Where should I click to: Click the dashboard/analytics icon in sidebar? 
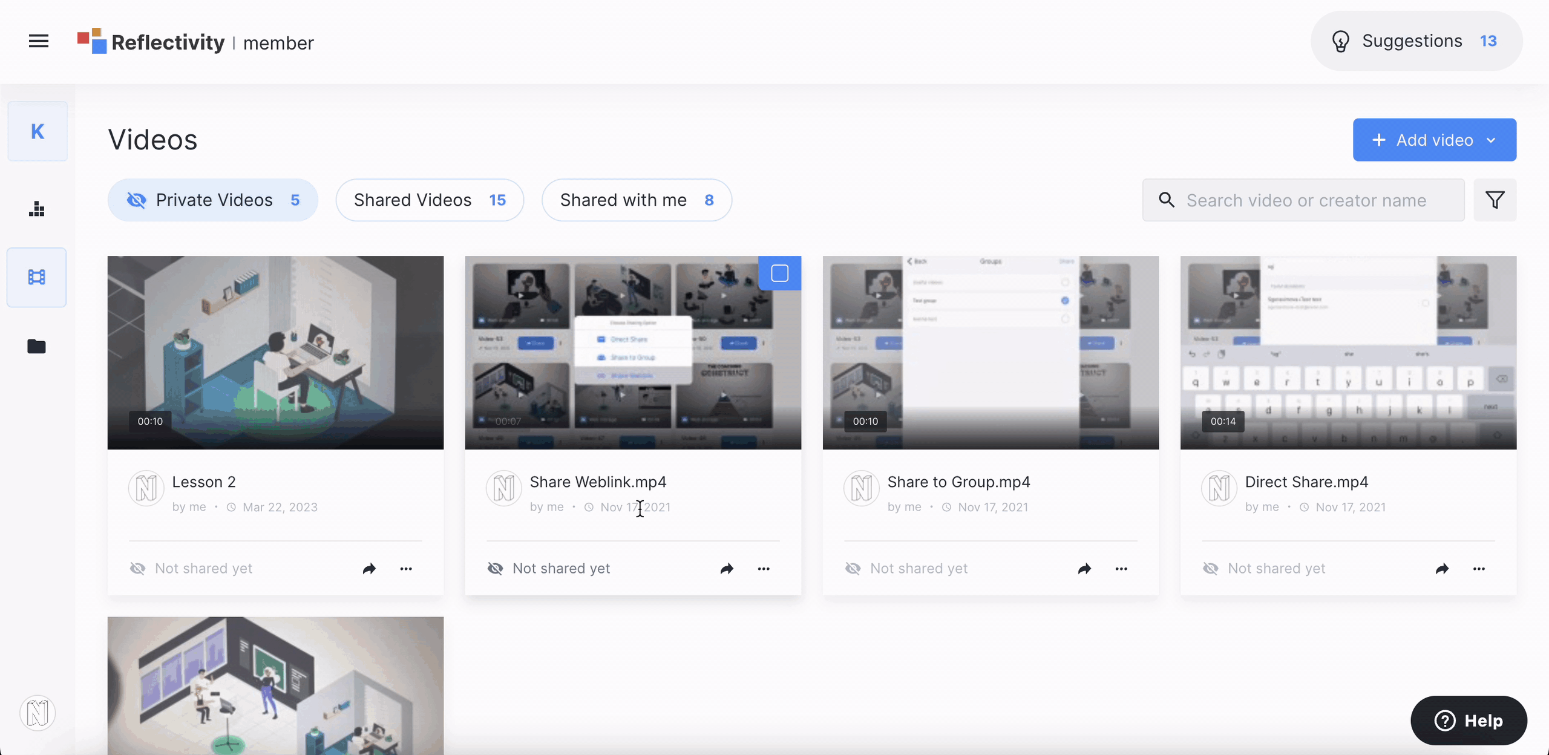(x=36, y=208)
